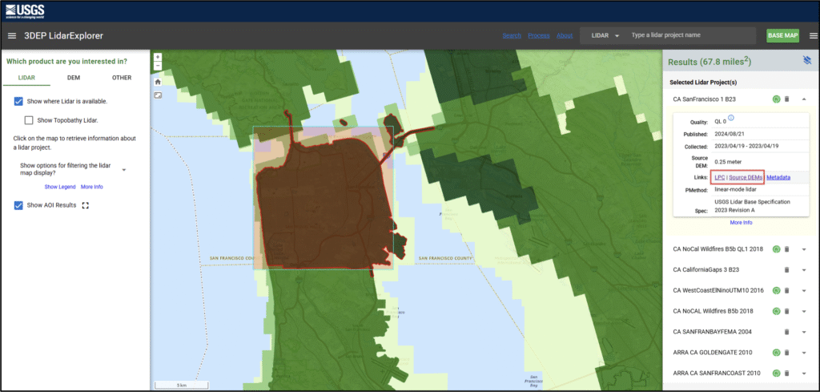820x392 pixels.
Task: Click the lidar project name search field
Action: tap(690, 35)
